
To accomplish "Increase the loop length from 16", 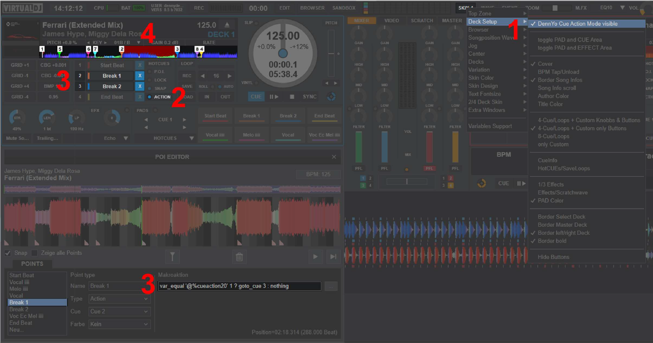I will (229, 76).
